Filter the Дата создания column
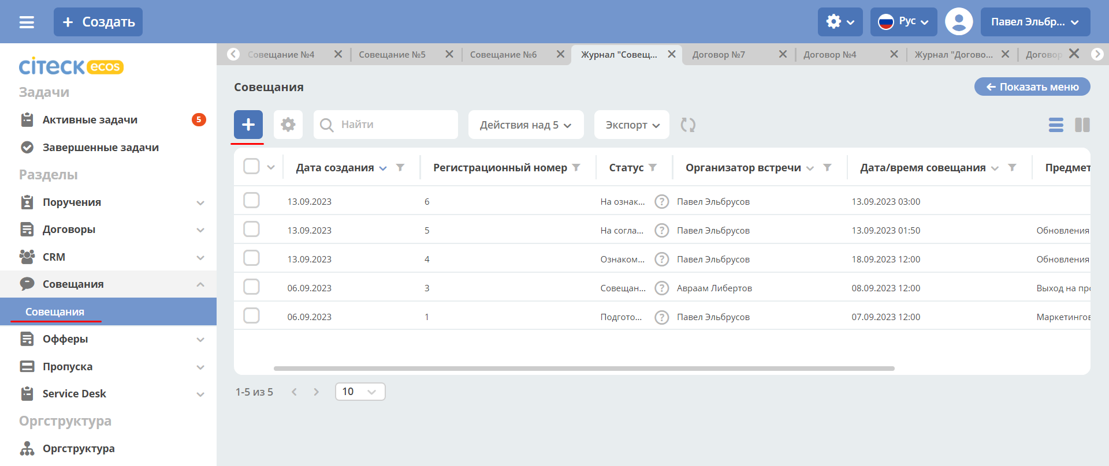Viewport: 1109px width, 466px height. click(x=400, y=167)
